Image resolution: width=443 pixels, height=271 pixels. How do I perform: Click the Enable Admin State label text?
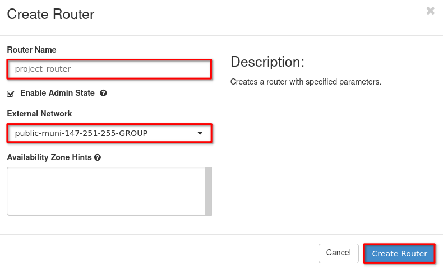57,93
